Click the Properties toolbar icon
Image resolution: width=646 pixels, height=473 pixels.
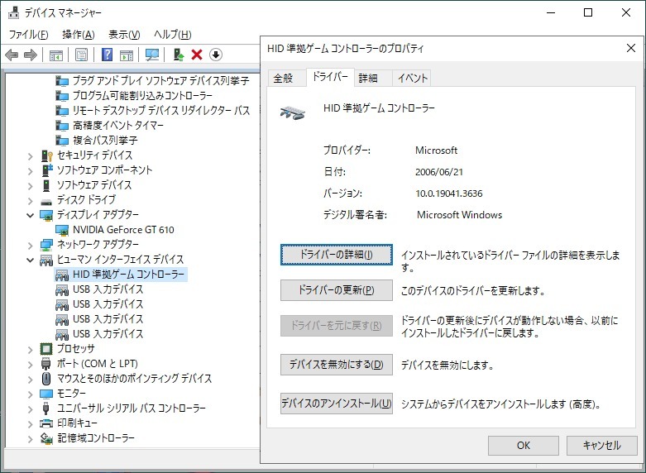[x=82, y=55]
